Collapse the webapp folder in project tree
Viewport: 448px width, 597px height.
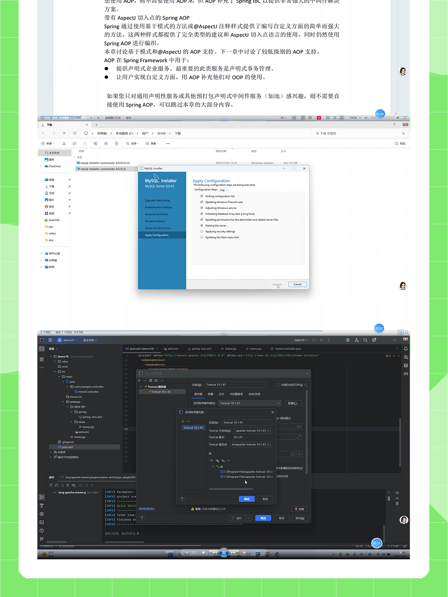point(63,402)
